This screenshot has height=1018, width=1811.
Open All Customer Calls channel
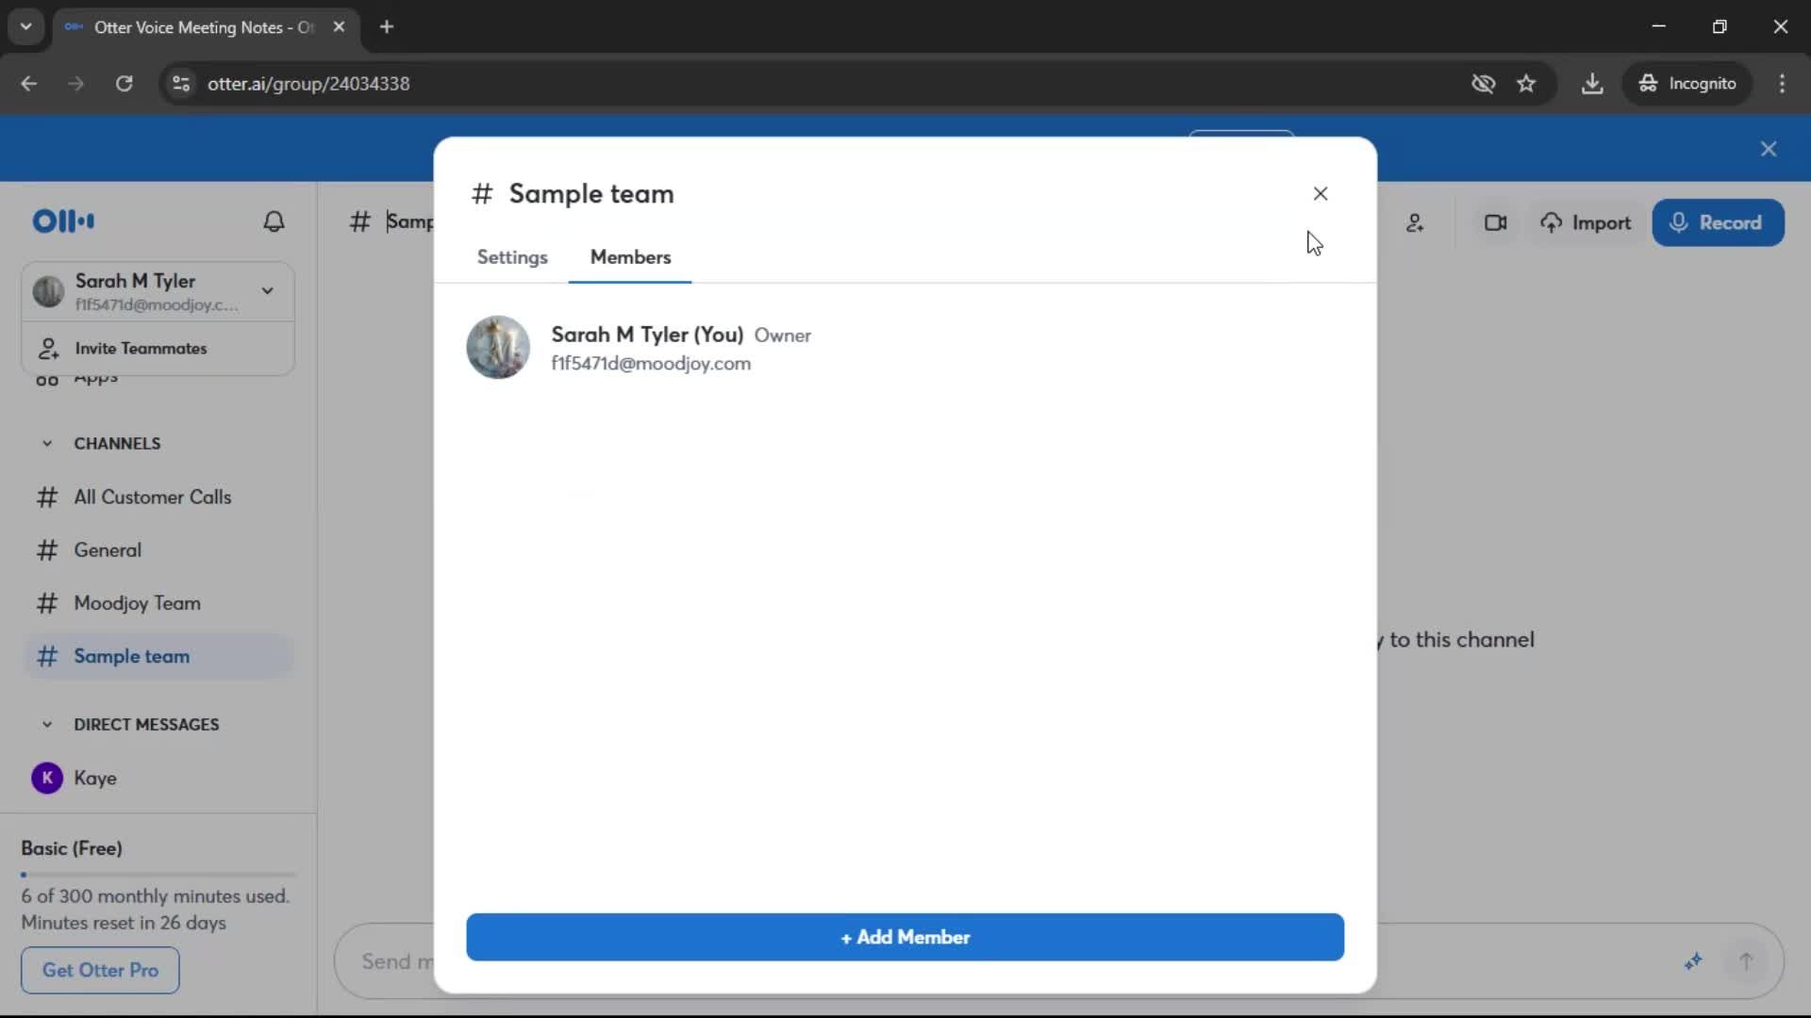pos(153,497)
